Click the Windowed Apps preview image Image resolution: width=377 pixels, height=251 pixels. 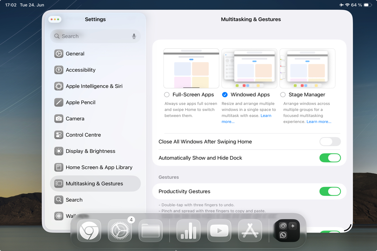(x=249, y=68)
